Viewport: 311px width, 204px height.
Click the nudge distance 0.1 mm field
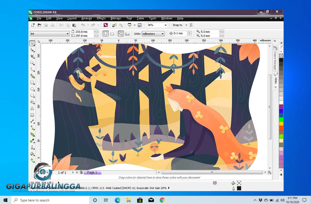point(180,33)
